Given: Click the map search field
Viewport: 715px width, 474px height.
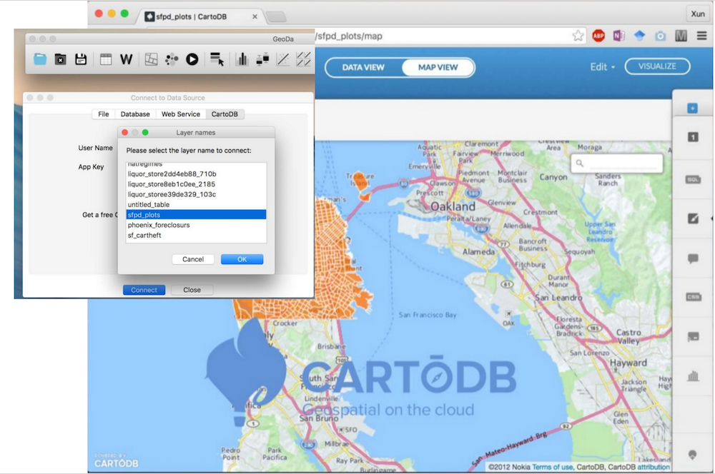Looking at the screenshot, I should [x=616, y=163].
